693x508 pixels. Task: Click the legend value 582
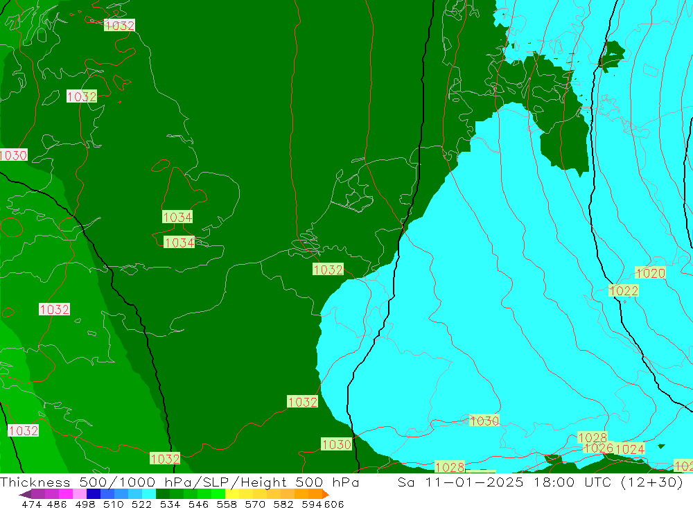283,504
